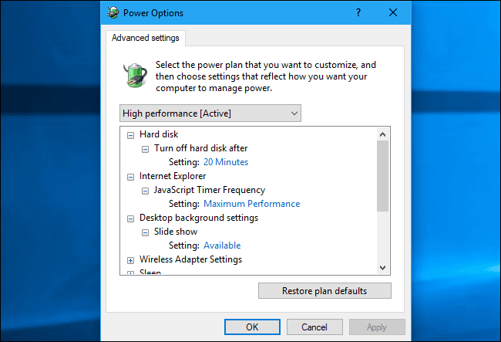Click the Available slide show setting

point(222,245)
